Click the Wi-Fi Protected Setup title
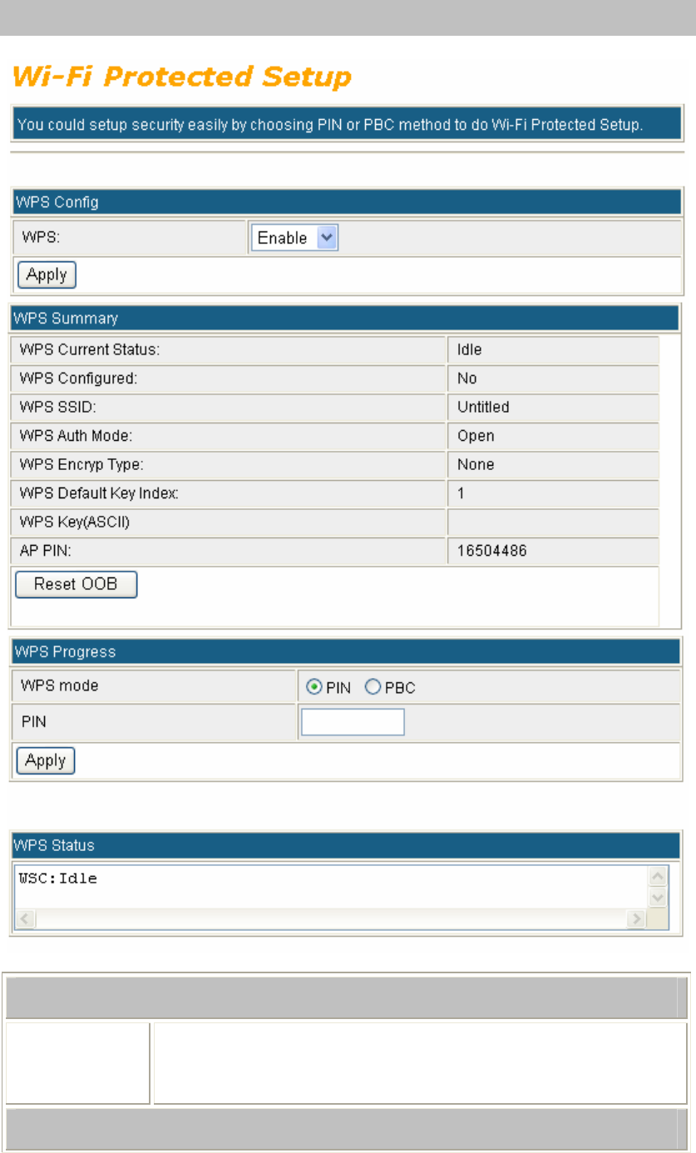This screenshot has width=696, height=1153. pos(182,77)
